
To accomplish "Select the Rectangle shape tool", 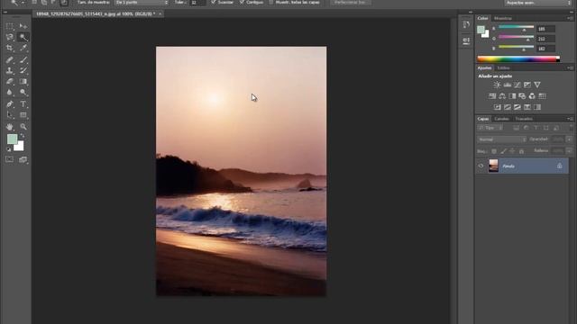I will (23, 115).
